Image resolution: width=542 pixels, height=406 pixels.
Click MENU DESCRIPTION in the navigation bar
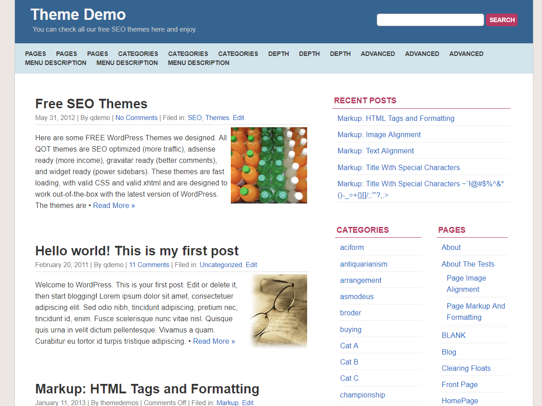tap(55, 63)
